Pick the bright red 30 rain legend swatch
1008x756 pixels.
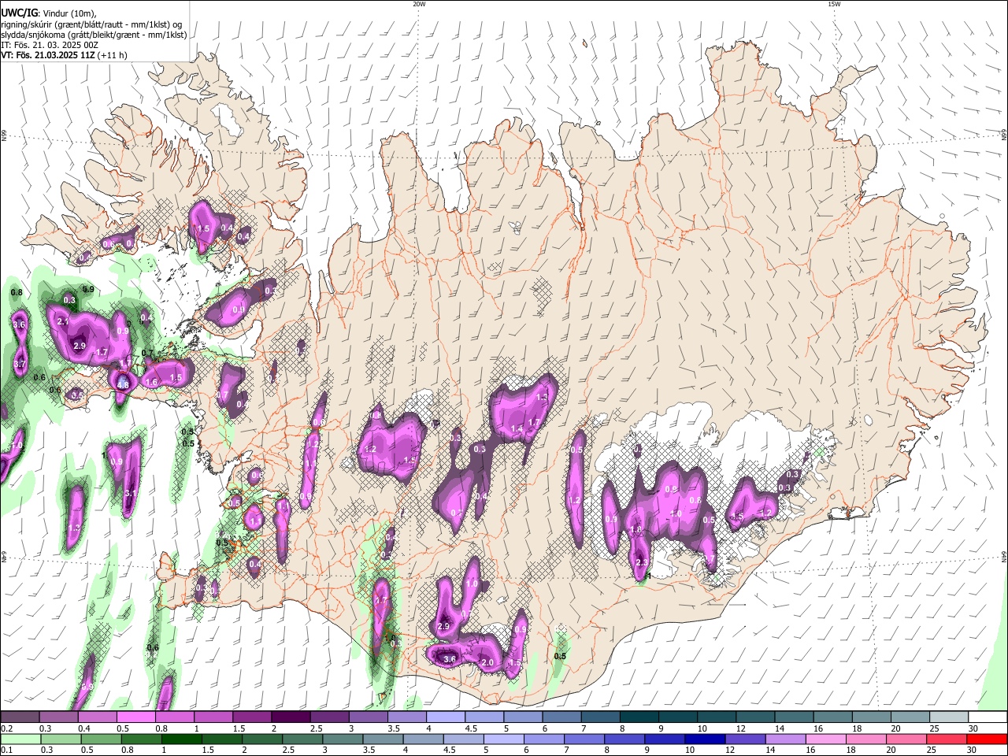click(987, 739)
